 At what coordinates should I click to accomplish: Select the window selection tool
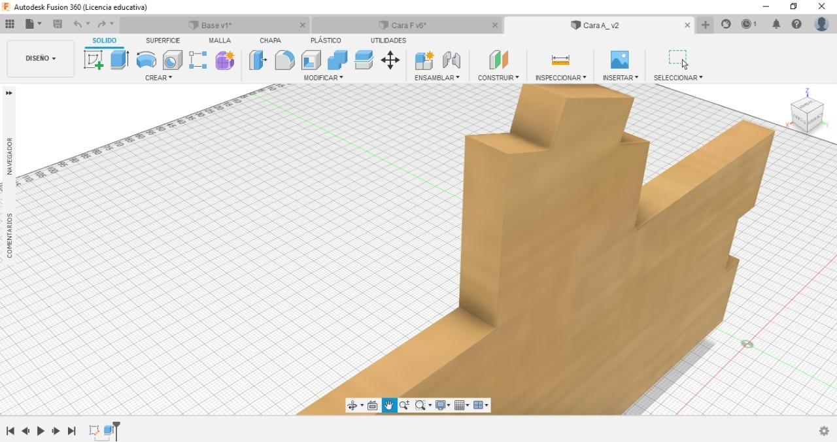pyautogui.click(x=678, y=59)
